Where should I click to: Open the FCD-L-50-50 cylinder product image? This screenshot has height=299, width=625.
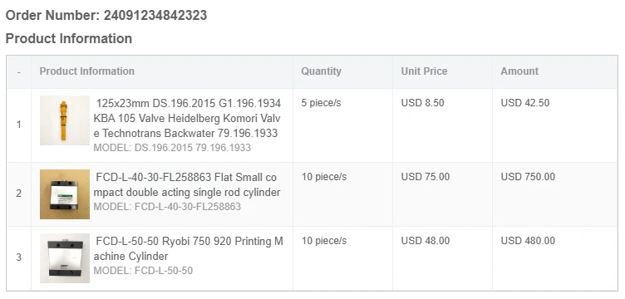(65, 258)
